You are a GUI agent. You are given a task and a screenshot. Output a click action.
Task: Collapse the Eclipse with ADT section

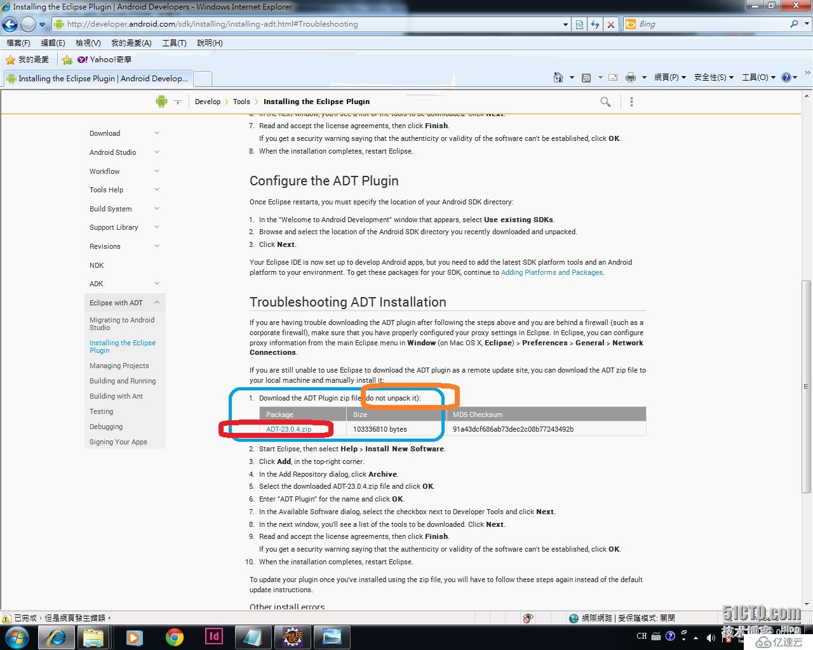click(157, 303)
